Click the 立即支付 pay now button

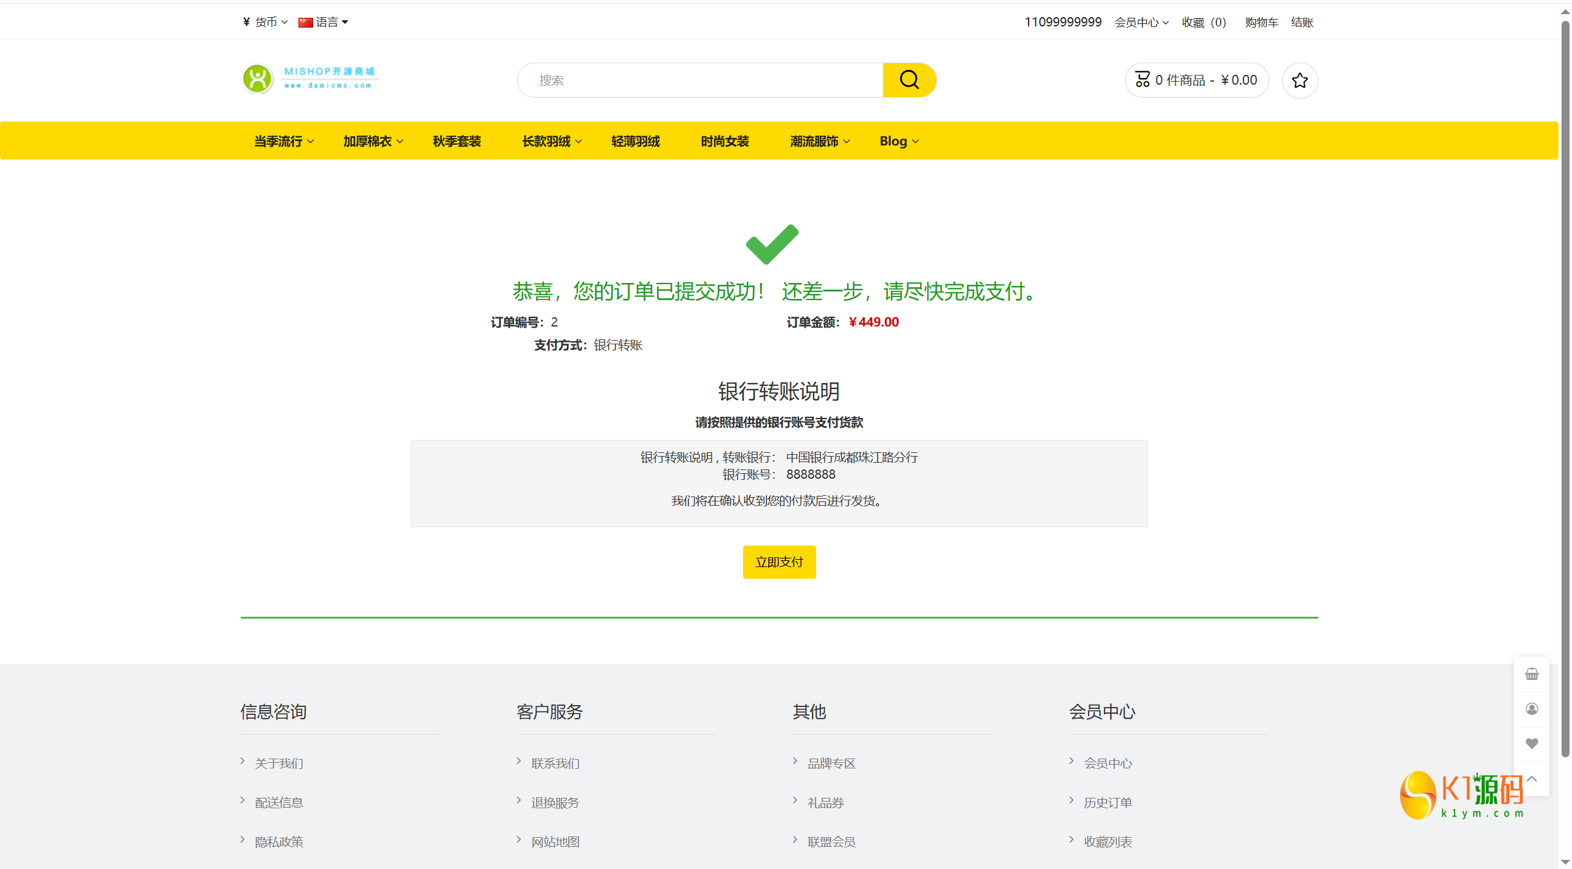click(779, 562)
